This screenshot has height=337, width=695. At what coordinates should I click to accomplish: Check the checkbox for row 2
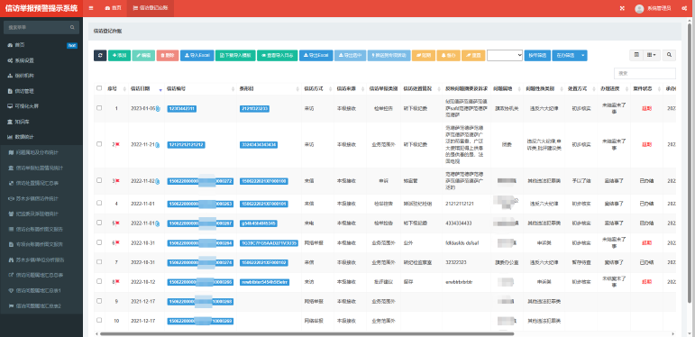pyautogui.click(x=99, y=144)
